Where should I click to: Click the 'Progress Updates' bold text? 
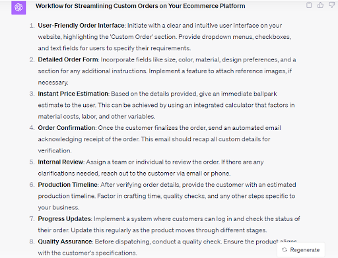(x=65, y=219)
